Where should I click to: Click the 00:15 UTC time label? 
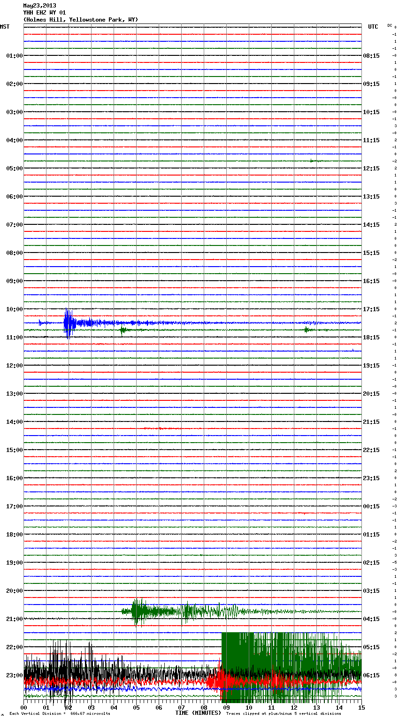tap(371, 506)
